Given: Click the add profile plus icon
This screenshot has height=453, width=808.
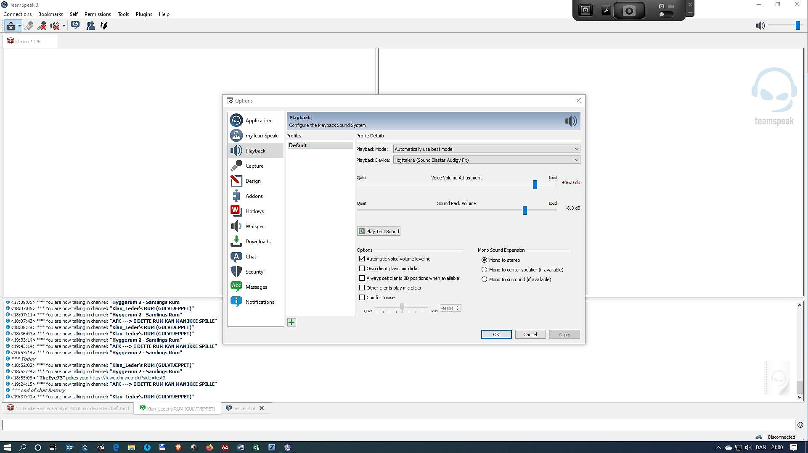Looking at the screenshot, I should pos(291,322).
